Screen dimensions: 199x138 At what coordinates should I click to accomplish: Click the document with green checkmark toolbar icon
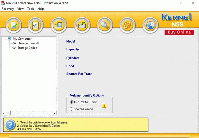tap(13, 25)
